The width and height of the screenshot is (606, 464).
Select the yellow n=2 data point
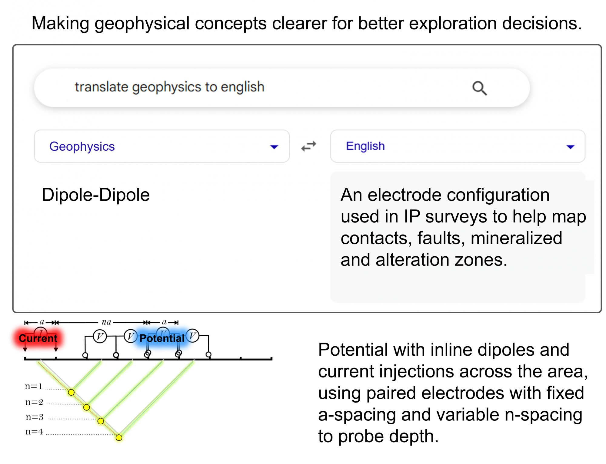[86, 407]
